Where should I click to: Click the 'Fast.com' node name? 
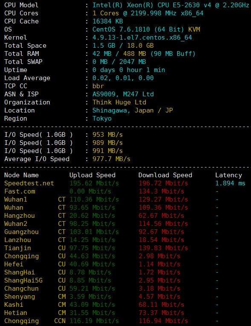[x=20, y=192]
